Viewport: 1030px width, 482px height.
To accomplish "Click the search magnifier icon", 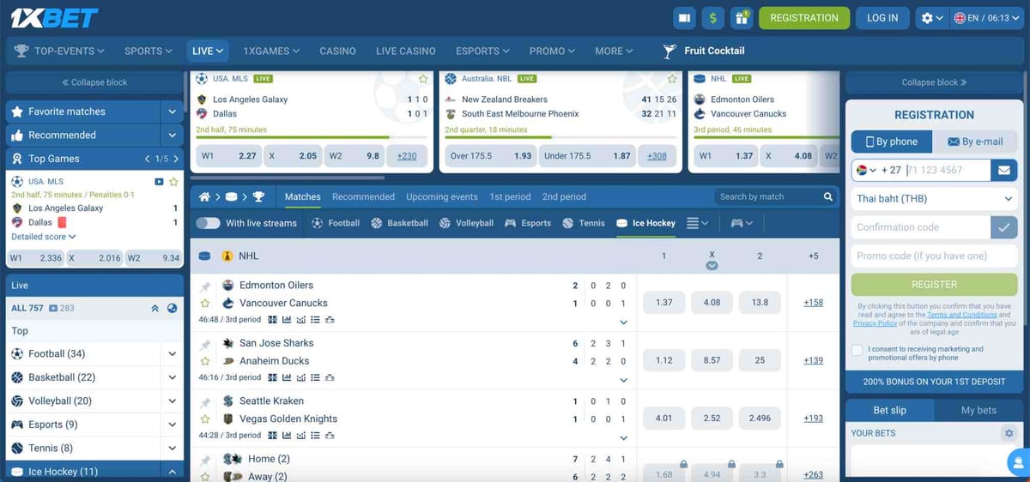I will pyautogui.click(x=828, y=196).
